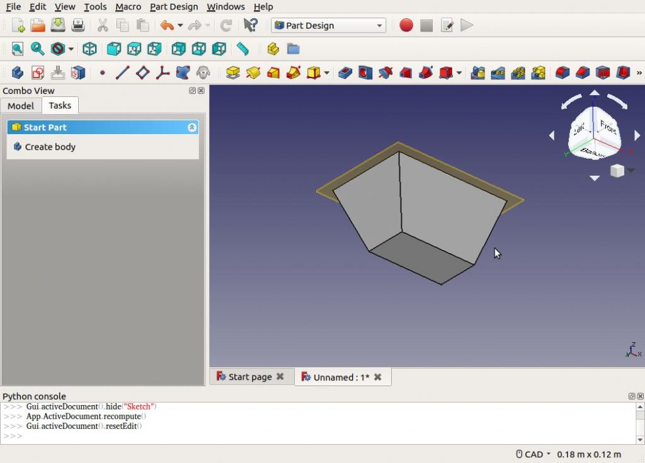645x463 pixels.
Task: Switch to the Start page tab
Action: pos(250,377)
